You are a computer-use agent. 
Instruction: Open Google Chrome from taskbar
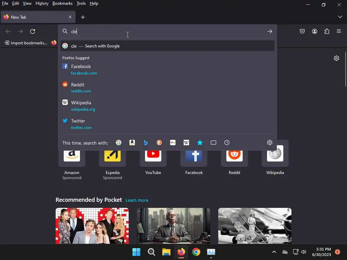[x=196, y=252]
